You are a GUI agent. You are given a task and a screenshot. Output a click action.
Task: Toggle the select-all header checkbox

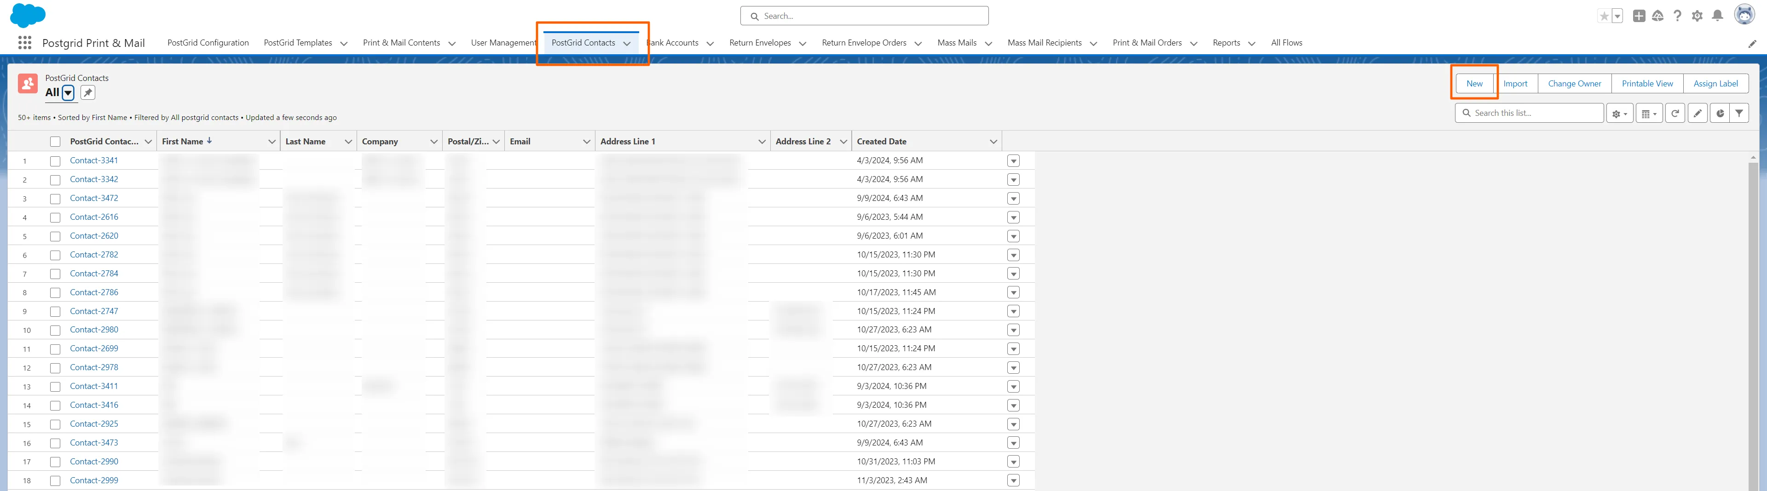click(x=56, y=142)
